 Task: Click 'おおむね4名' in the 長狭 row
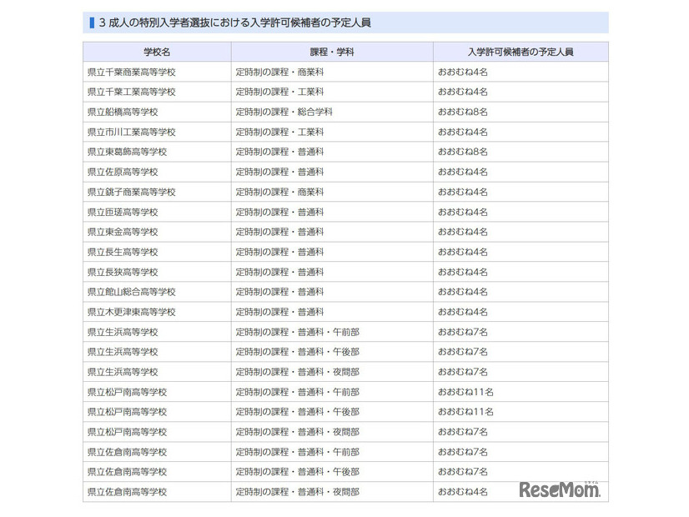[x=463, y=272]
